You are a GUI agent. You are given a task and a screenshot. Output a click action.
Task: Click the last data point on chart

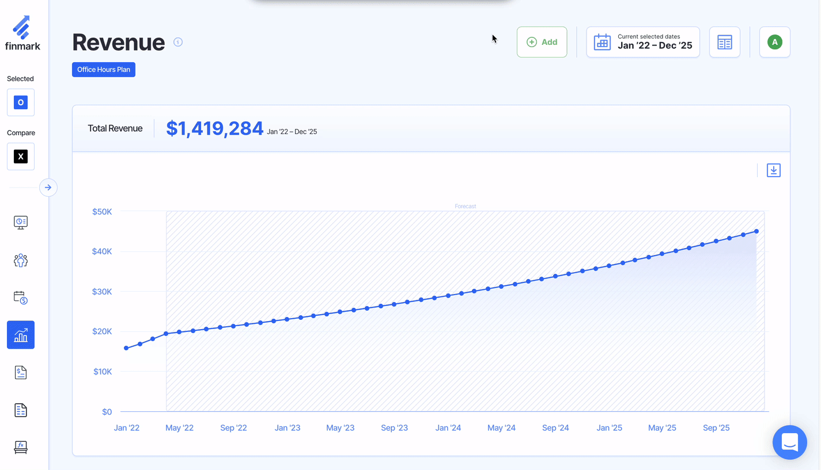point(756,231)
